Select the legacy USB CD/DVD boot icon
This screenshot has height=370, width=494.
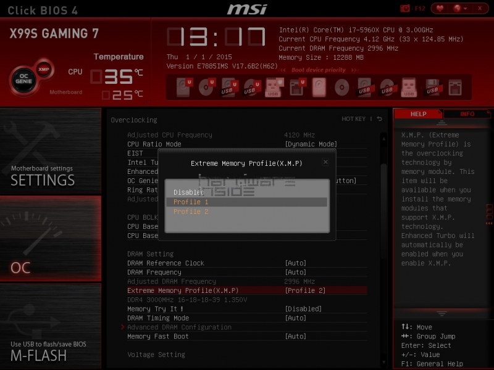(x=387, y=87)
